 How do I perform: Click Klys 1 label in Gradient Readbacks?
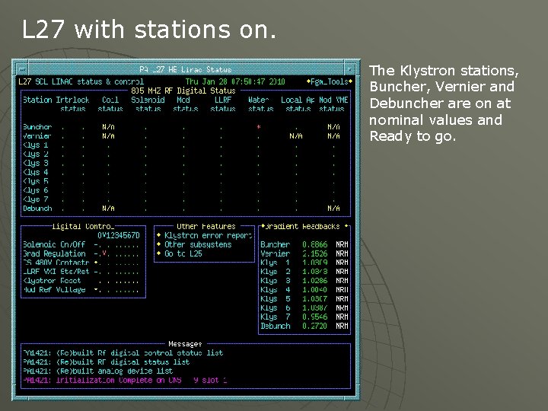coord(275,263)
